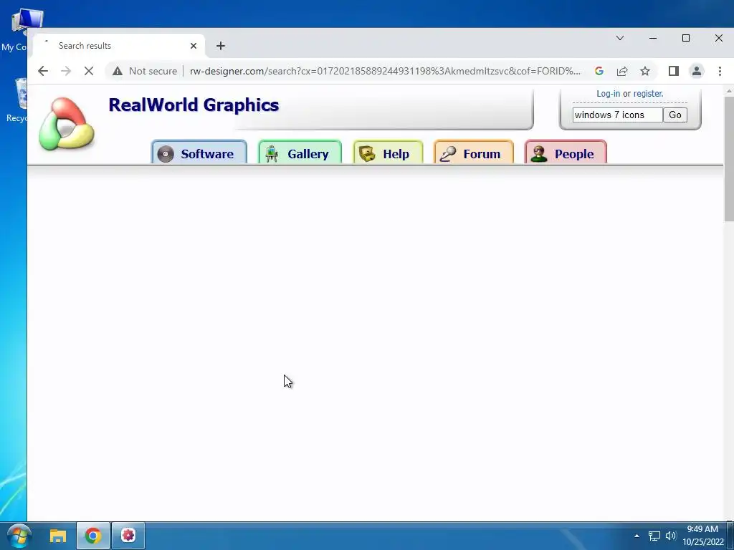Click the People tab person icon
Screen dimensions: 734x550
[539, 154]
